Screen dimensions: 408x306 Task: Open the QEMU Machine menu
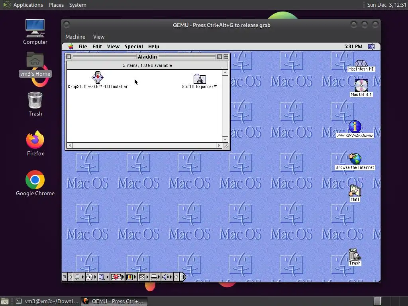click(x=75, y=37)
